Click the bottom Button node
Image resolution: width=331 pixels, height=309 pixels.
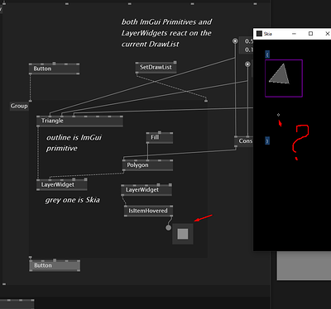pos(55,265)
